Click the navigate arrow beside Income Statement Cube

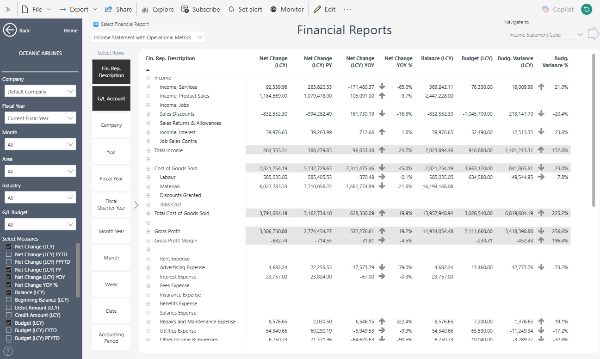[593, 34]
